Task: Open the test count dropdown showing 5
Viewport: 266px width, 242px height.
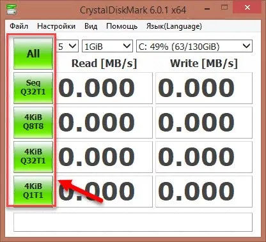Action: point(67,46)
